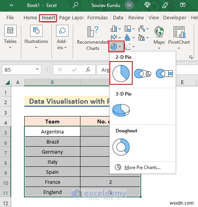Image resolution: width=198 pixels, height=207 pixels.
Task: Insert a hierarchy treemap chart
Action: [x=128, y=29]
